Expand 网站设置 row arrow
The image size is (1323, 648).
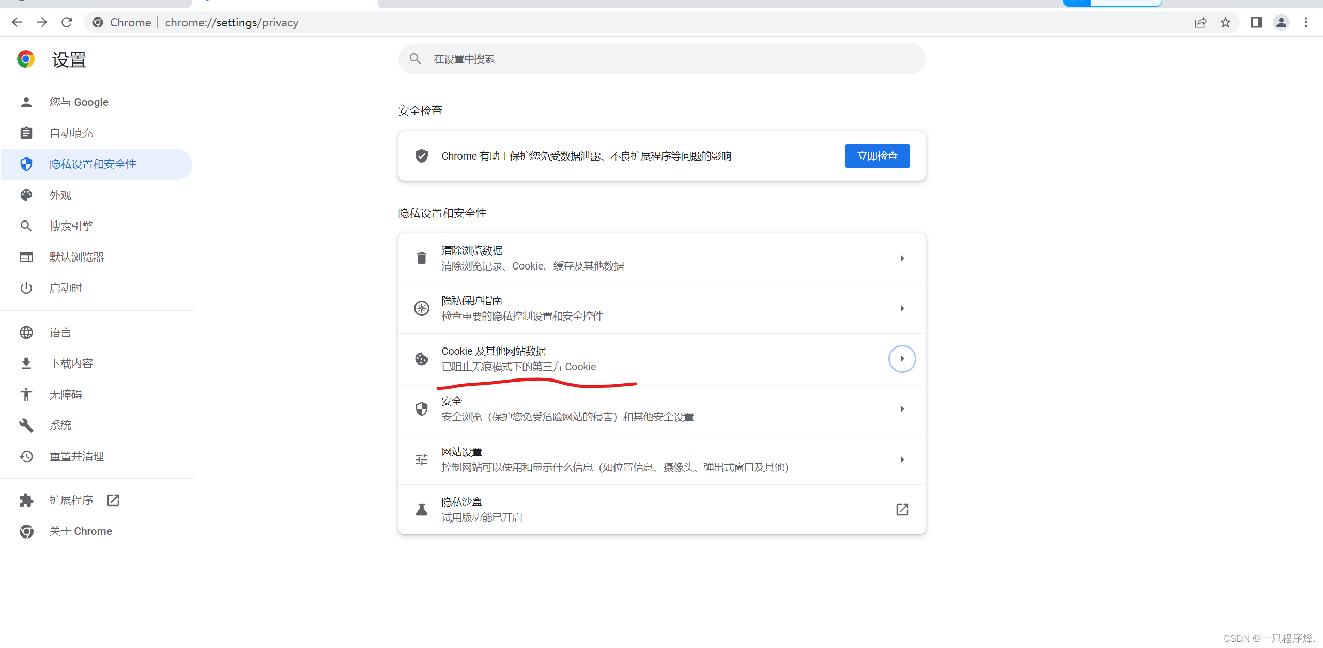click(902, 460)
